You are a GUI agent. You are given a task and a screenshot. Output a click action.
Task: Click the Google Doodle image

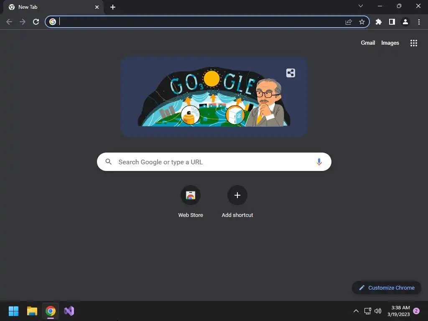click(x=214, y=97)
